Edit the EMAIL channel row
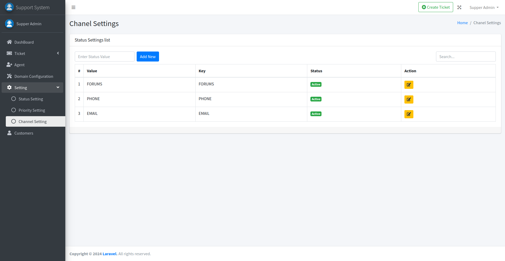This screenshot has width=505, height=261. click(409, 114)
